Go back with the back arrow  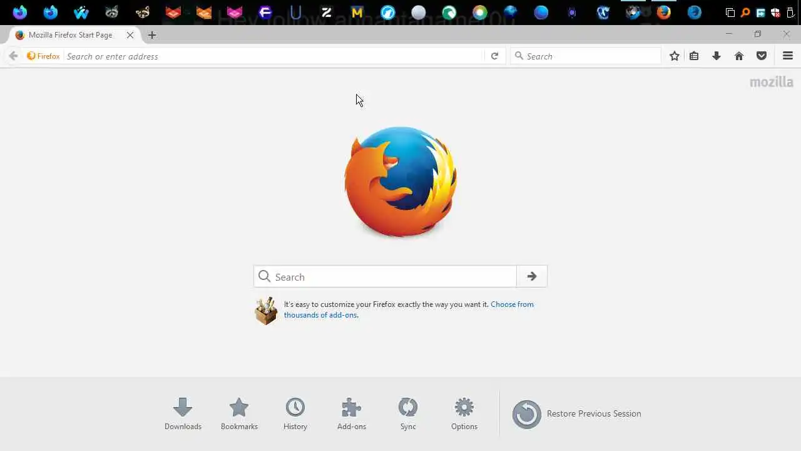click(13, 56)
